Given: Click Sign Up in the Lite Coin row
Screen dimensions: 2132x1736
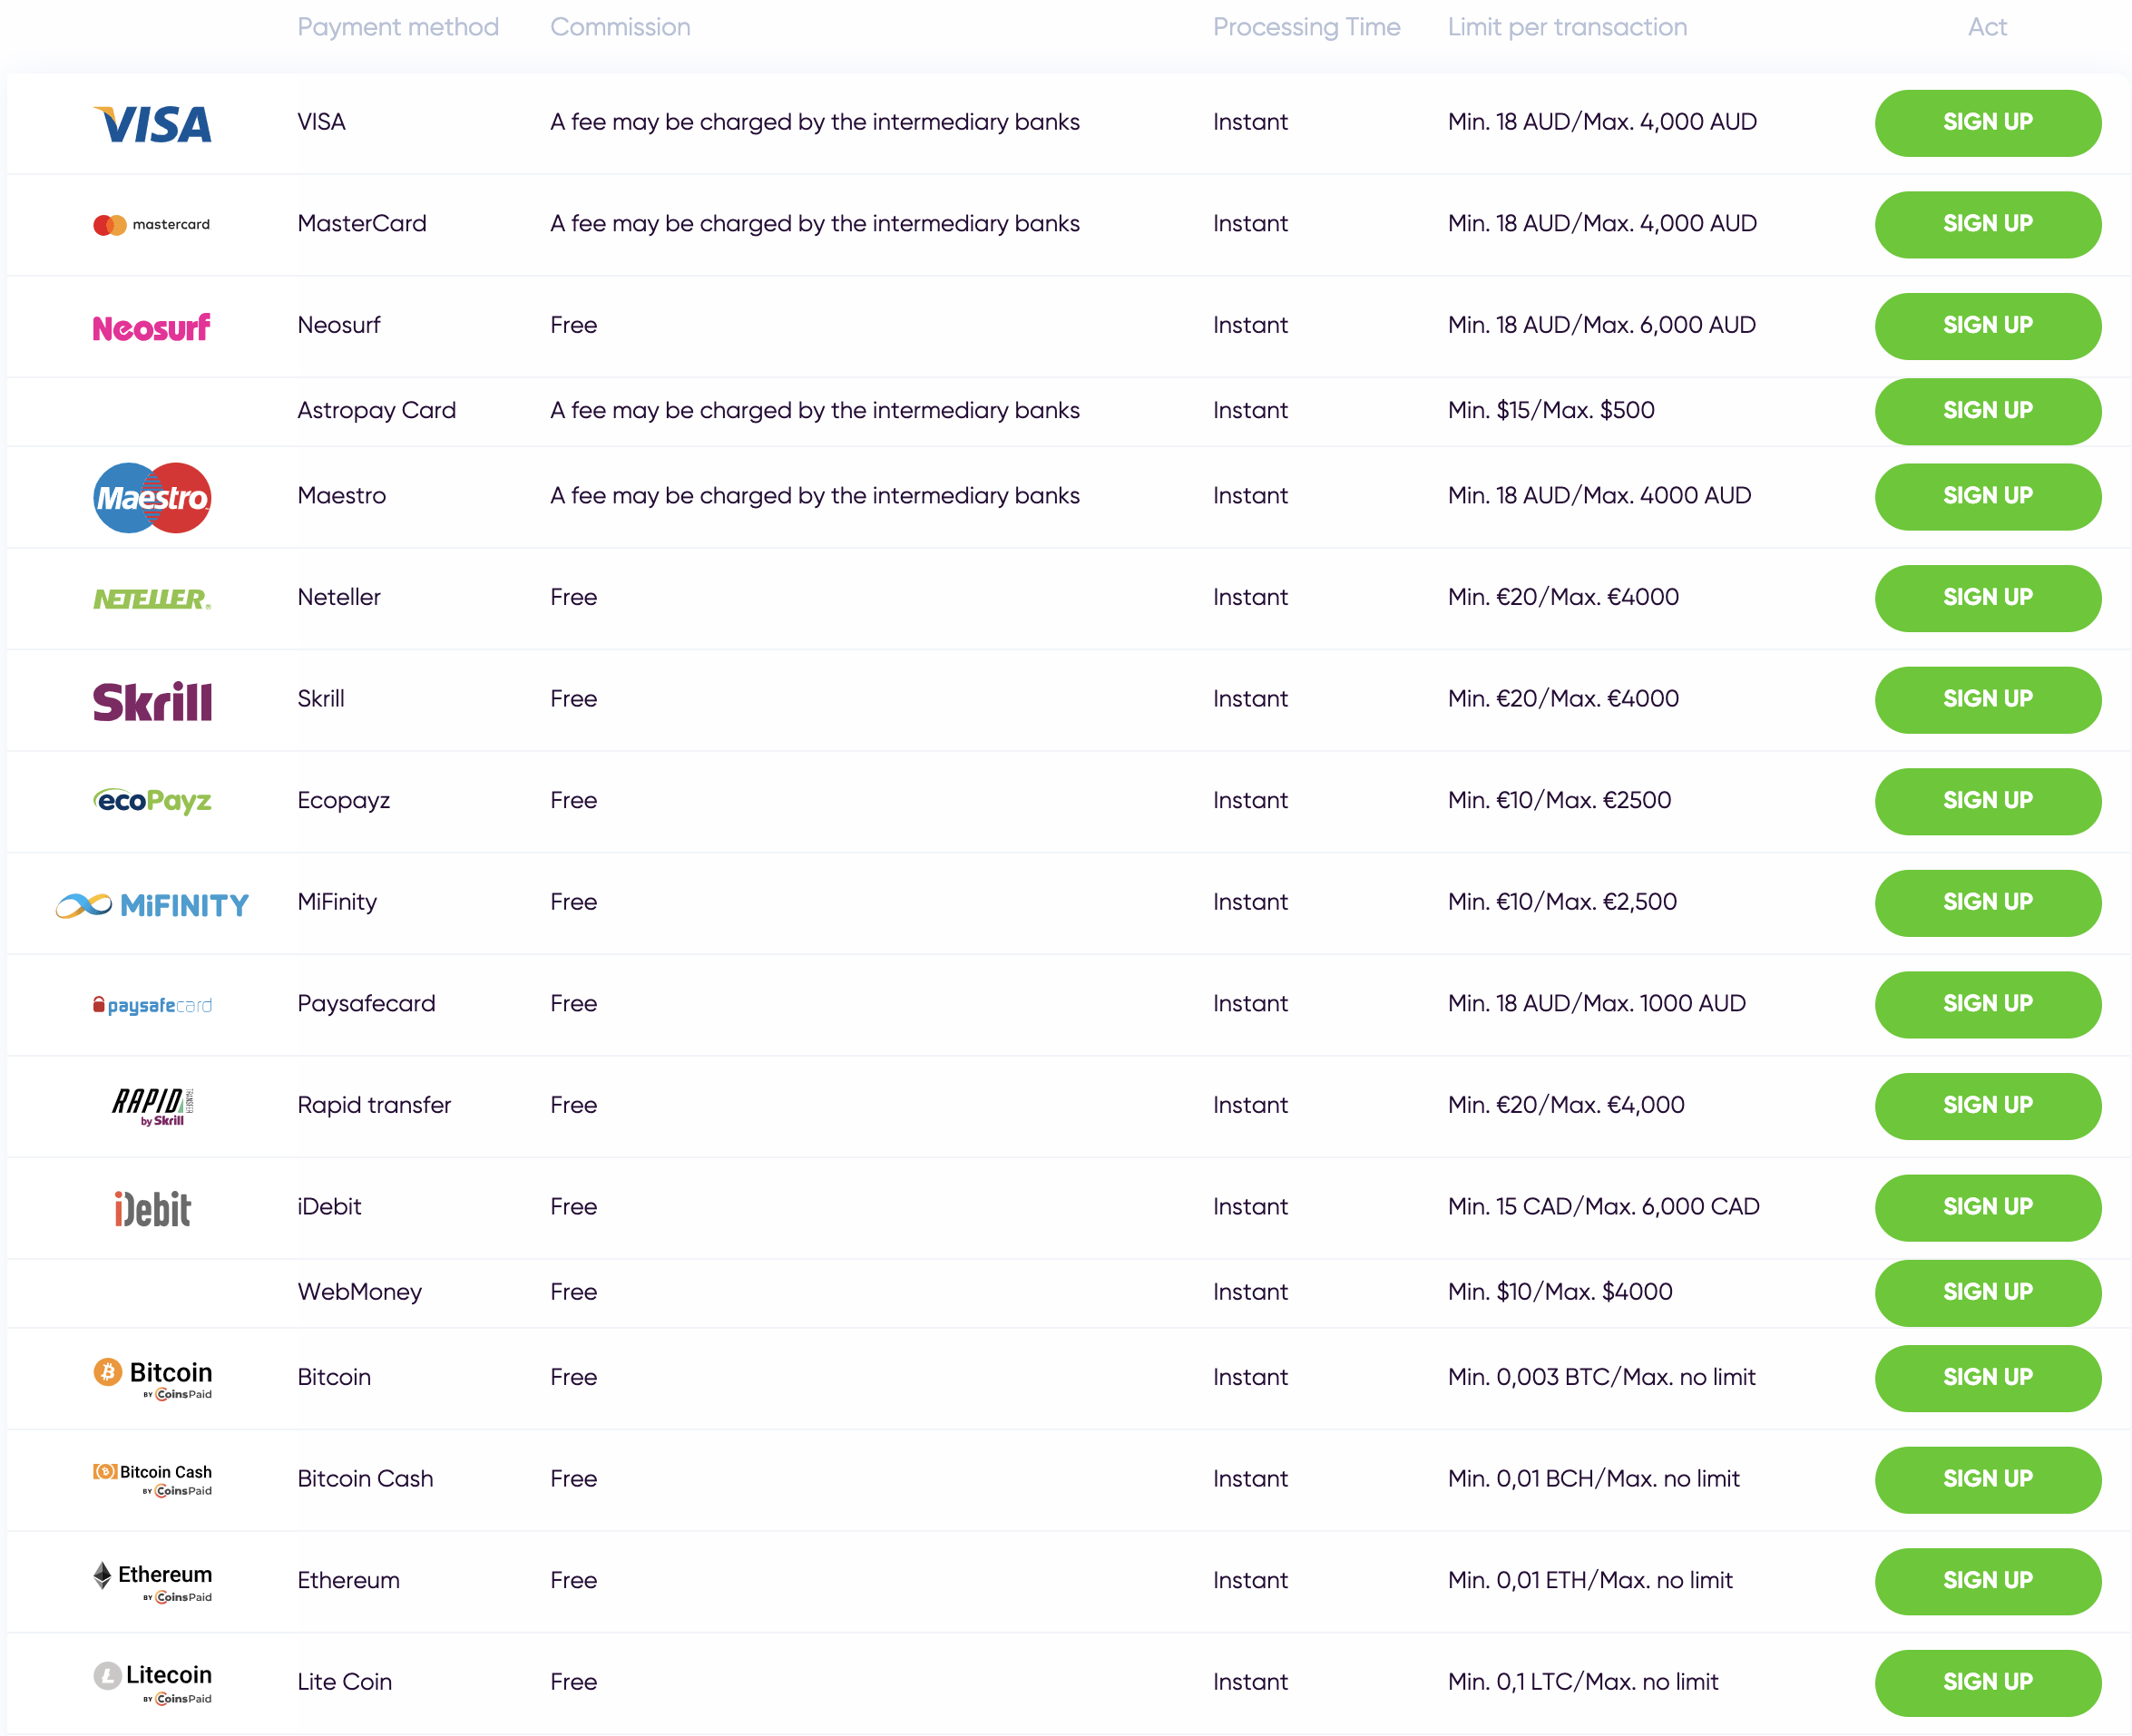Looking at the screenshot, I should (x=1987, y=1683).
